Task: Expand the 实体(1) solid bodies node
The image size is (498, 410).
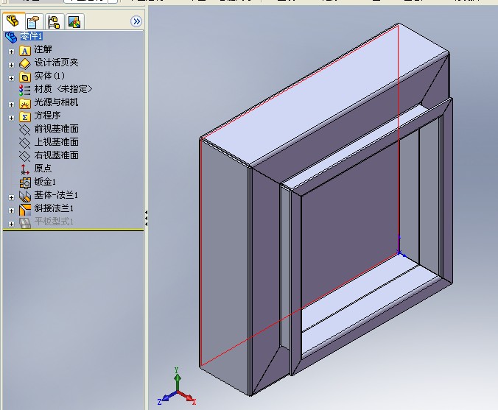Action: (12, 78)
